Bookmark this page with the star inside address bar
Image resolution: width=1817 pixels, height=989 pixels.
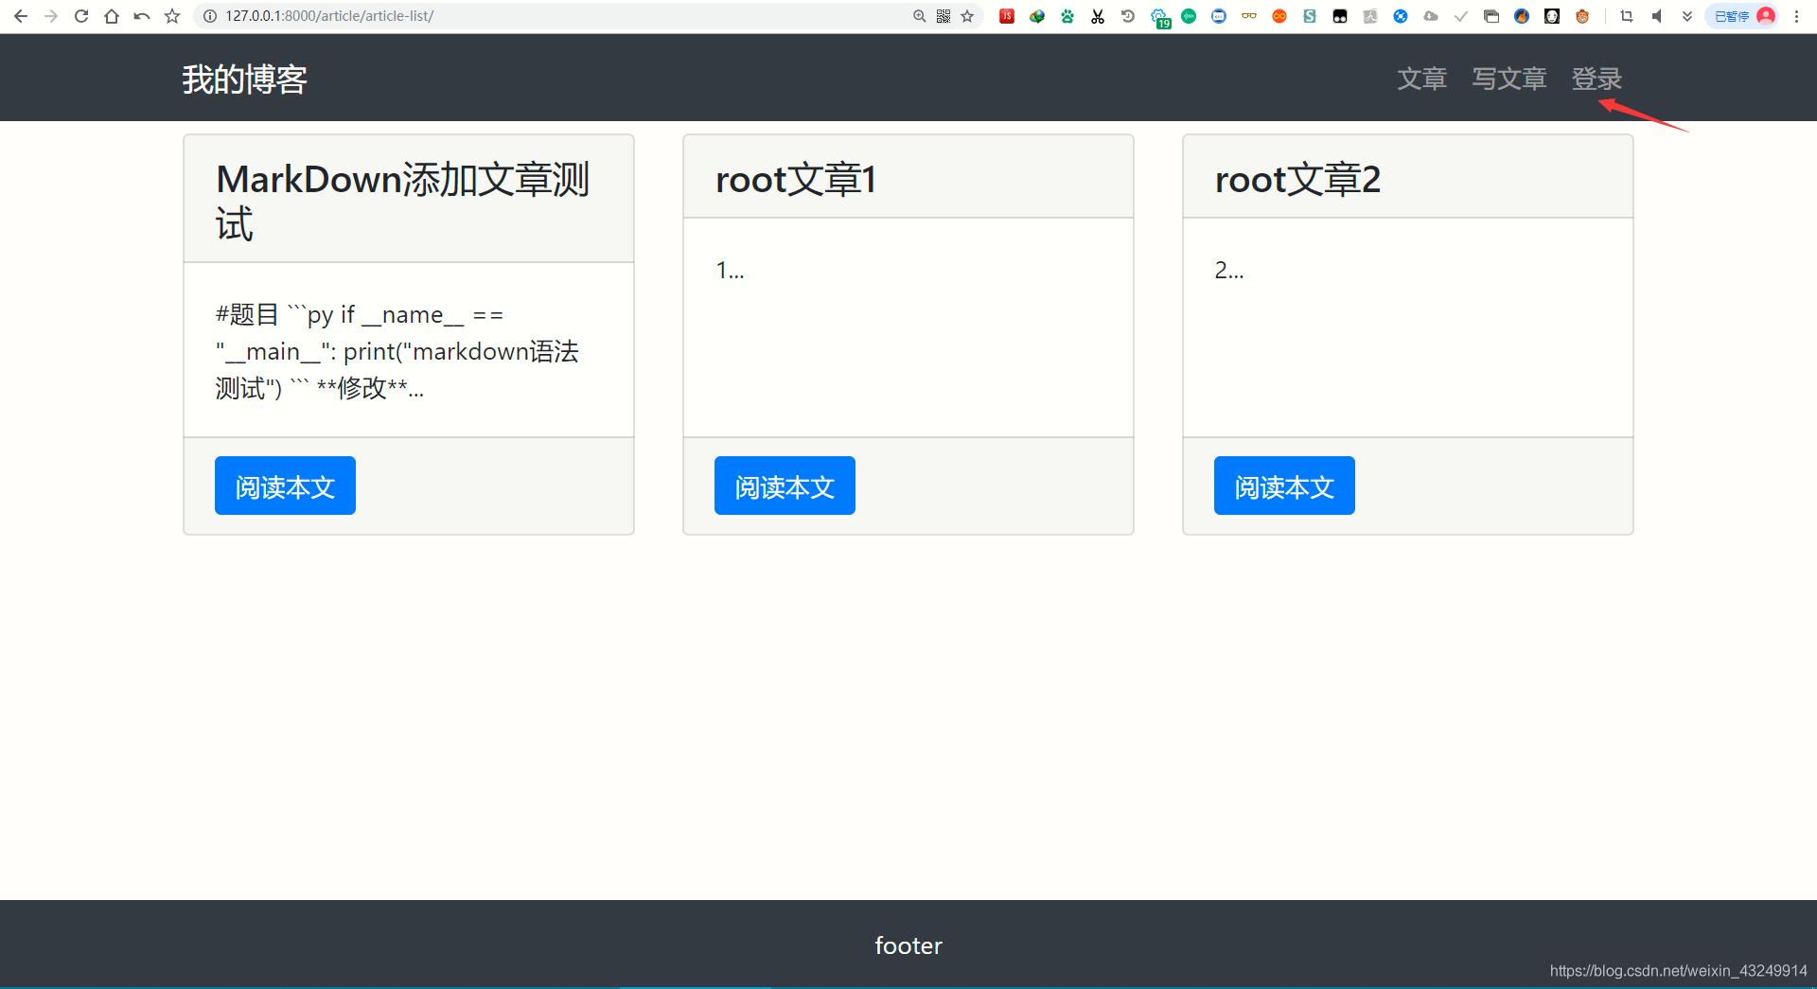967,16
